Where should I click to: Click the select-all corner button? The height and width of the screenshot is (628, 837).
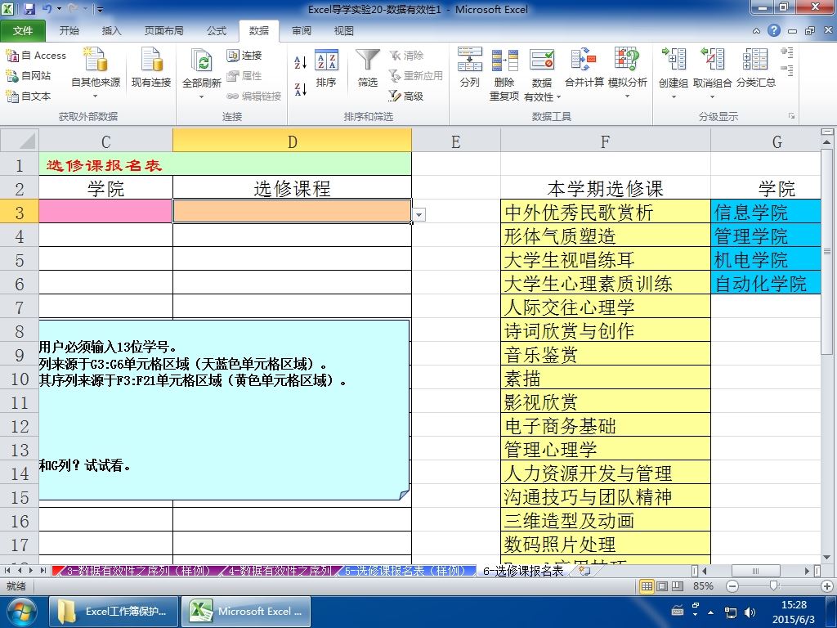(x=20, y=141)
